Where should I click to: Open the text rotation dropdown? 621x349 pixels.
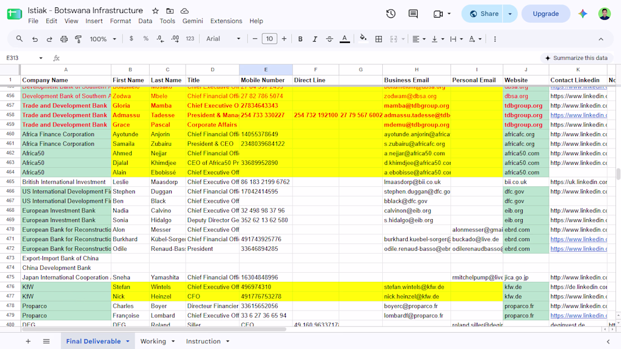click(x=475, y=39)
